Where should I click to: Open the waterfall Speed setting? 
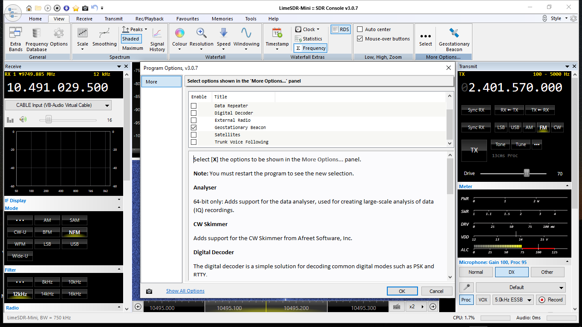223,39
